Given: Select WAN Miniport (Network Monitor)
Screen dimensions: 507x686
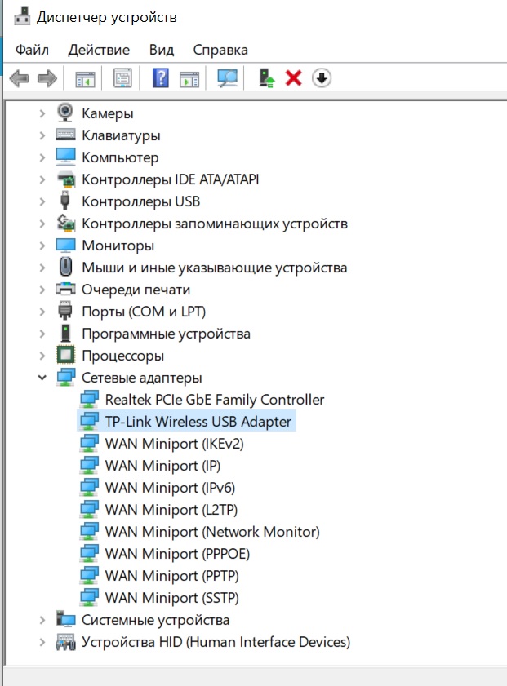Looking at the screenshot, I should [212, 532].
